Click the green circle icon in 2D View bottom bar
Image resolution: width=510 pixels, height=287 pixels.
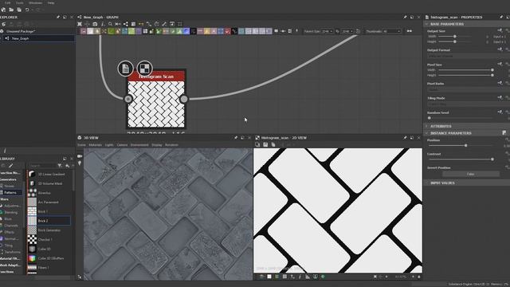coord(323,277)
